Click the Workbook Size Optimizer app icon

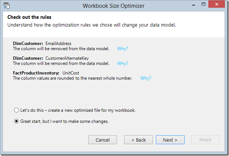(7, 6)
